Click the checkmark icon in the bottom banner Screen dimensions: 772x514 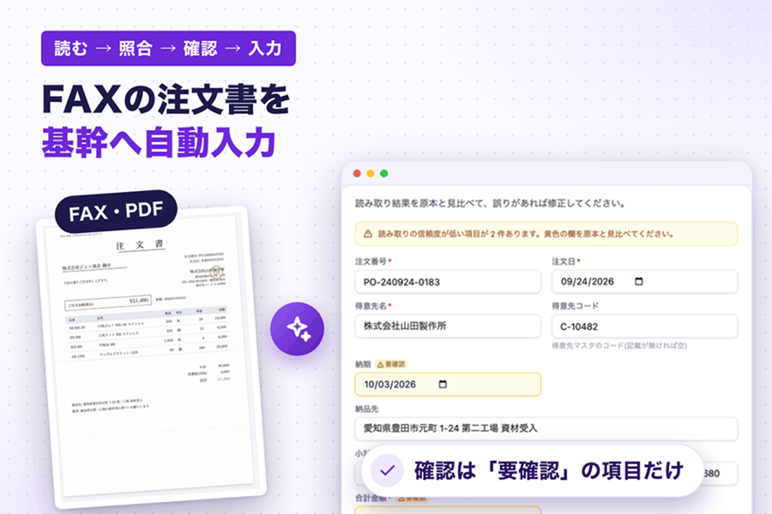coord(388,470)
